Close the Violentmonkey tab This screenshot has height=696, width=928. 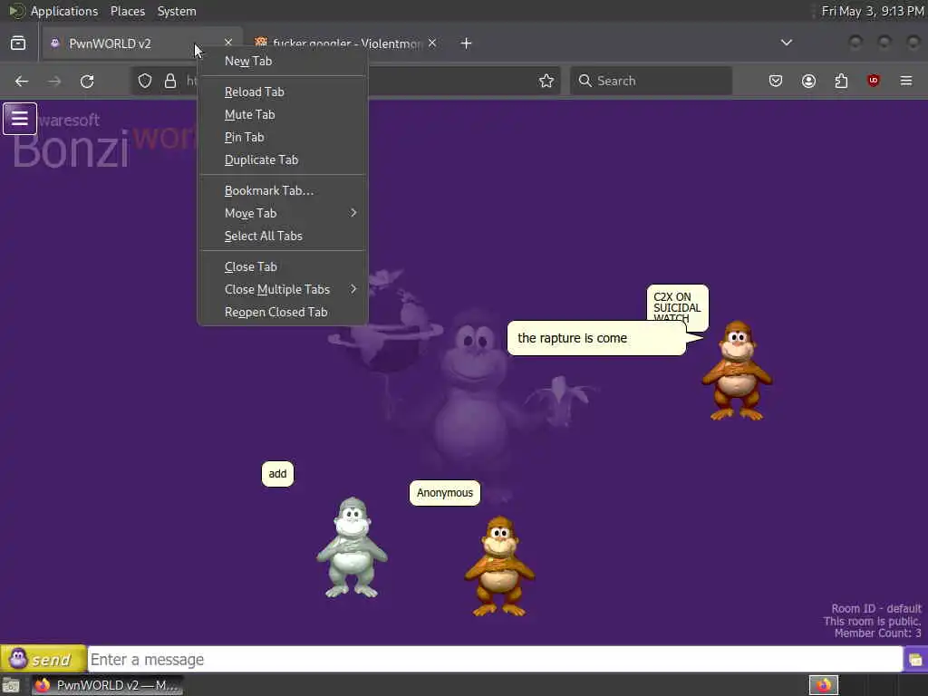(x=432, y=43)
